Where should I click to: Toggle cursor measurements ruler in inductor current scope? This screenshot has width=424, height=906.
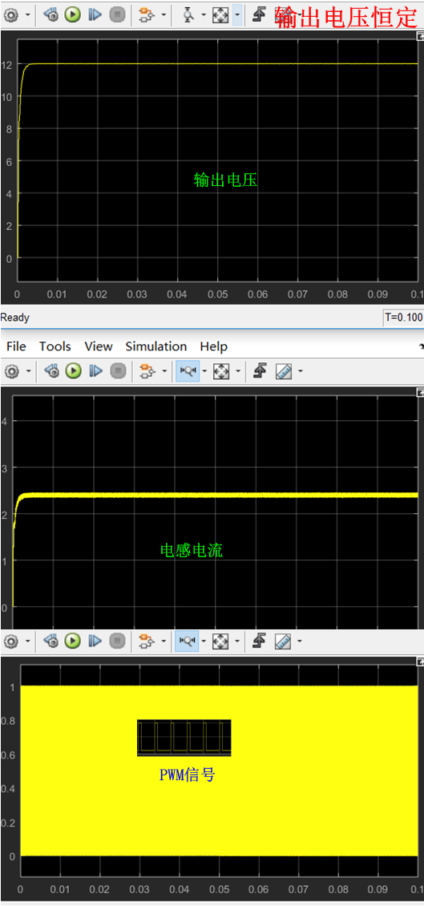[282, 370]
